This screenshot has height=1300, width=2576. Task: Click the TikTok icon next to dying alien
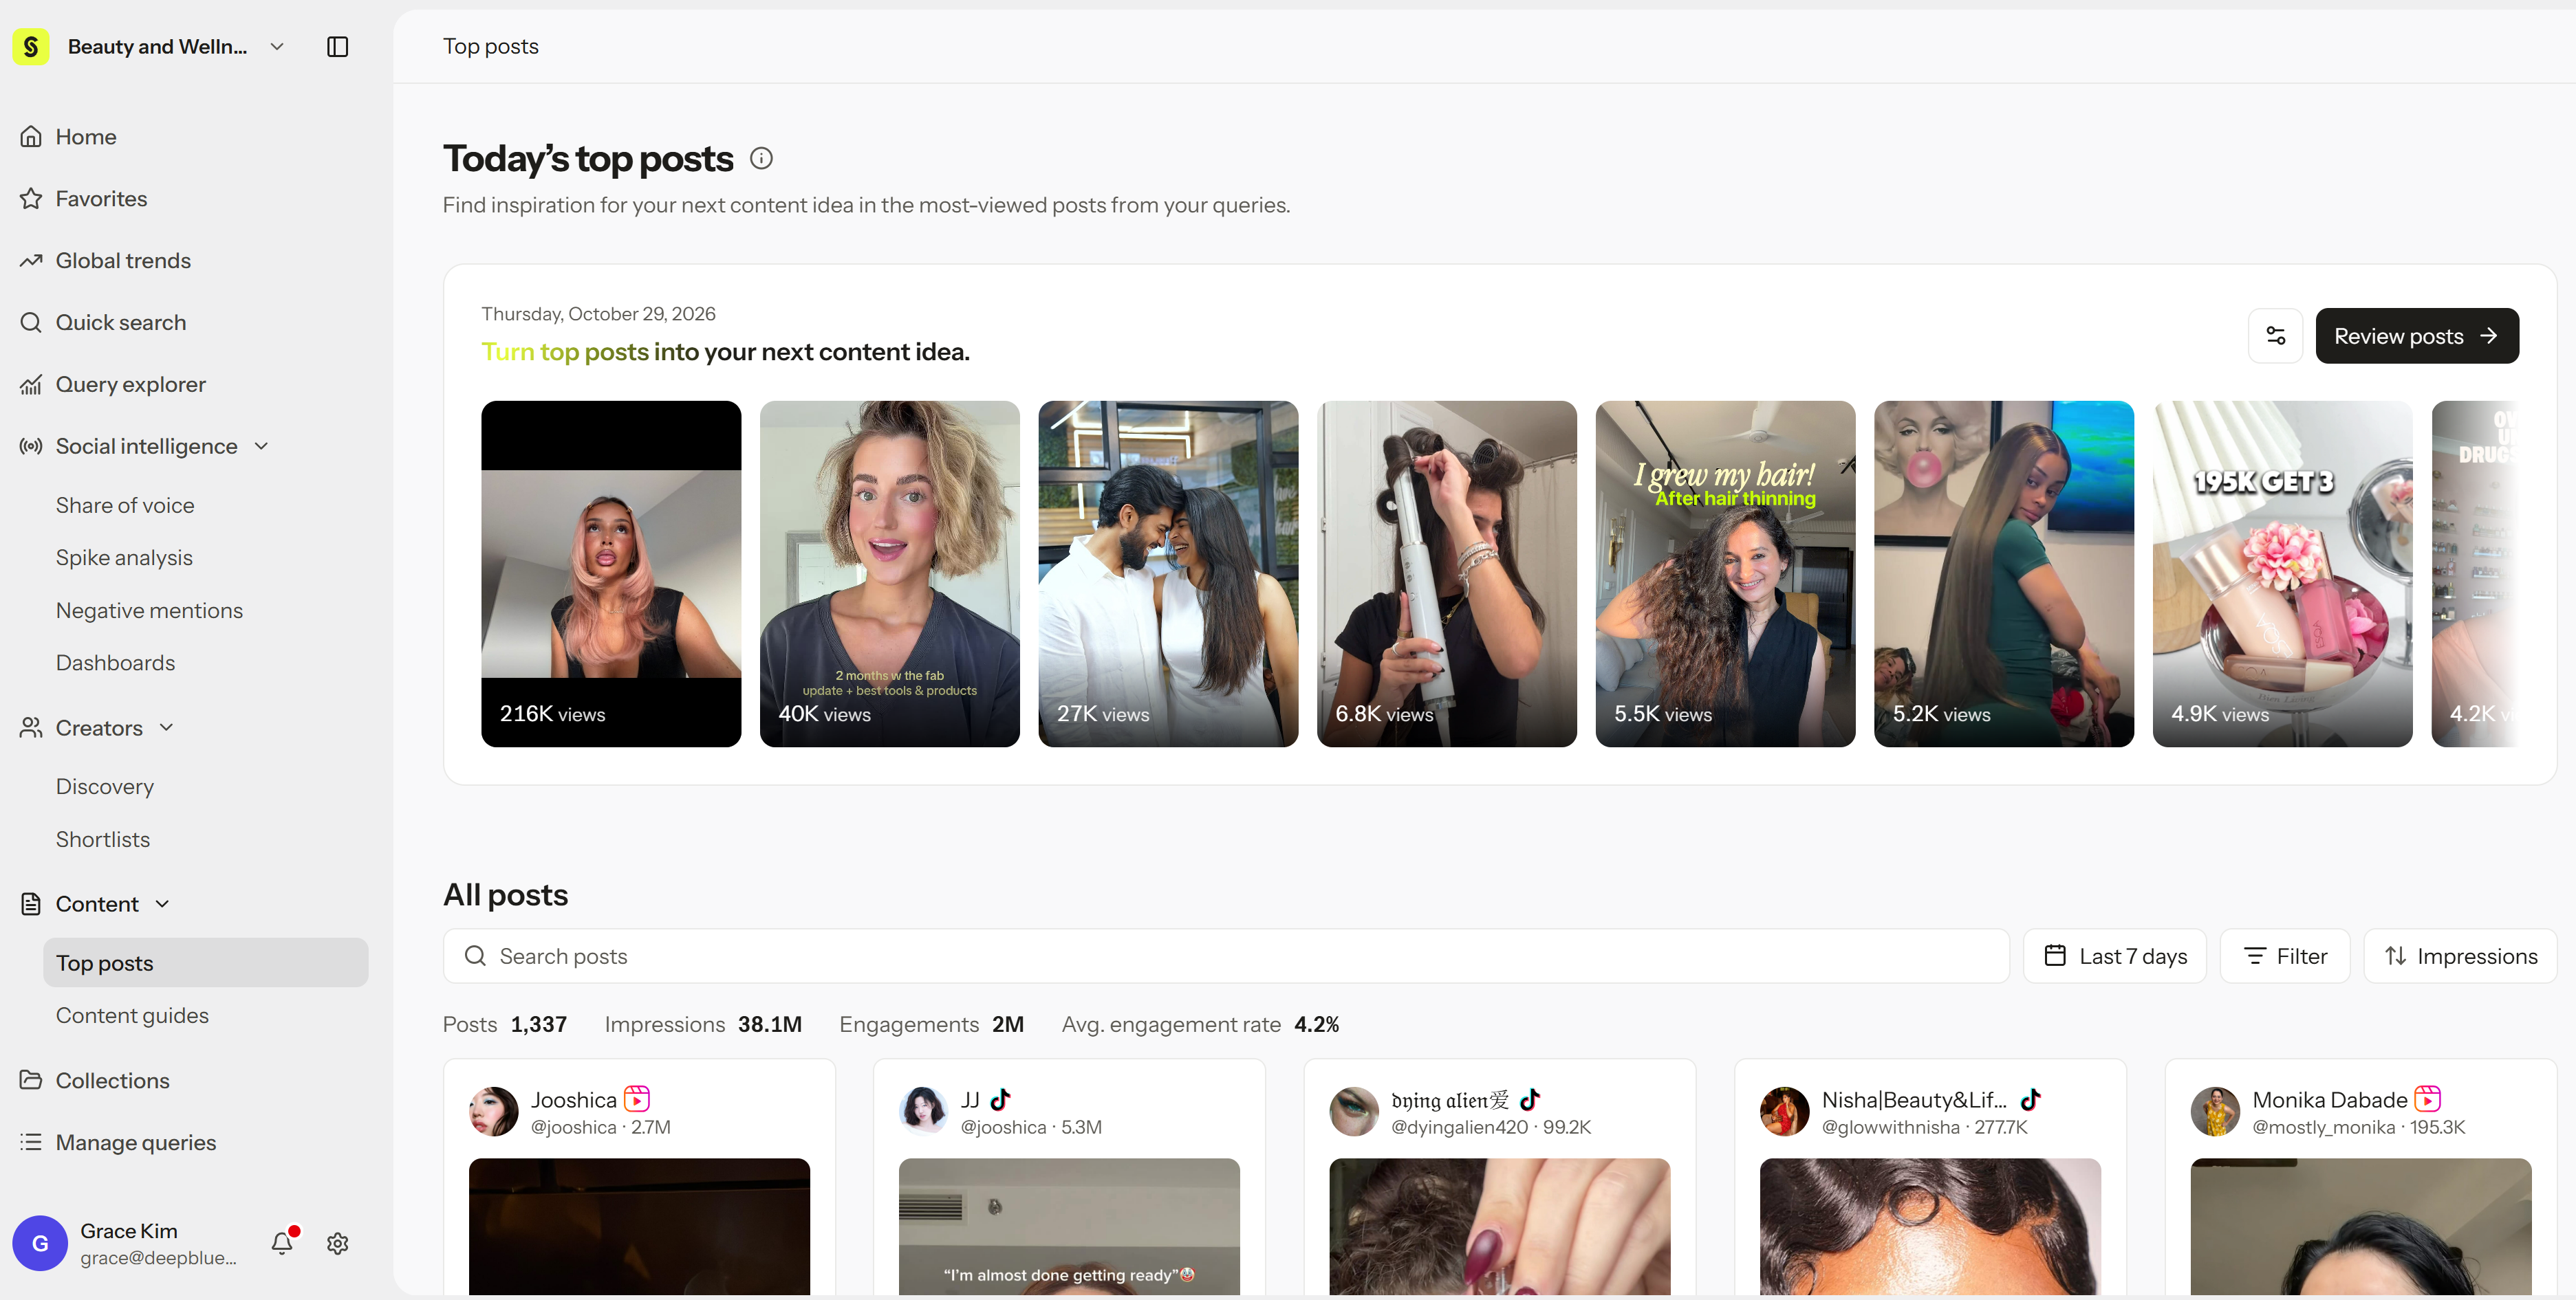(x=1530, y=1099)
